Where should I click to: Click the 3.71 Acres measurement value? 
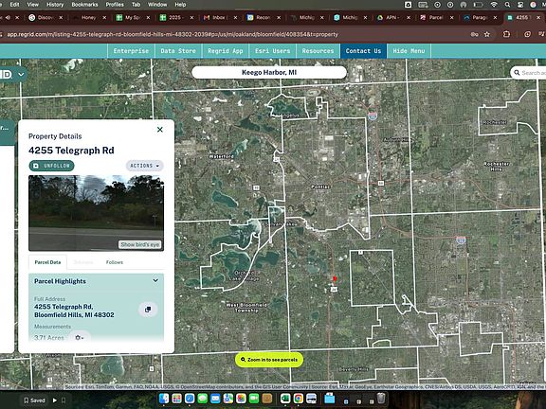[49, 337]
